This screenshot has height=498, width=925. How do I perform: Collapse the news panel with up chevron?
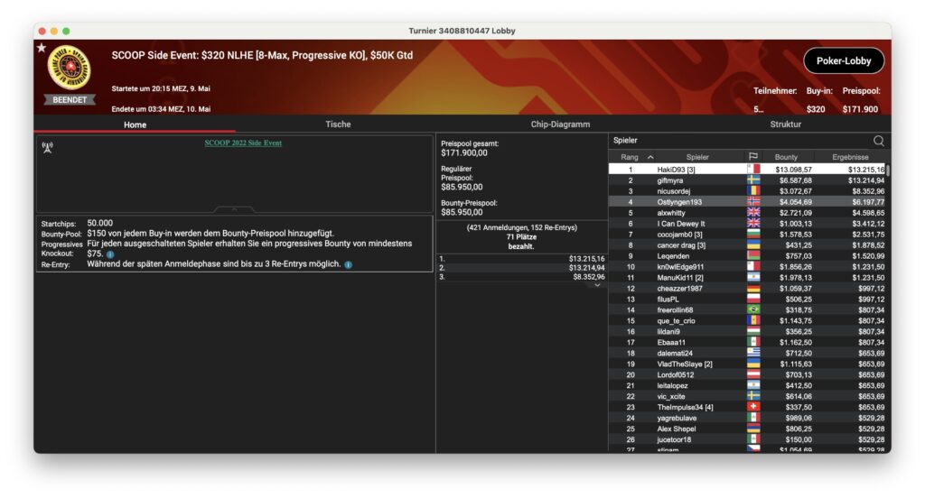(235, 208)
